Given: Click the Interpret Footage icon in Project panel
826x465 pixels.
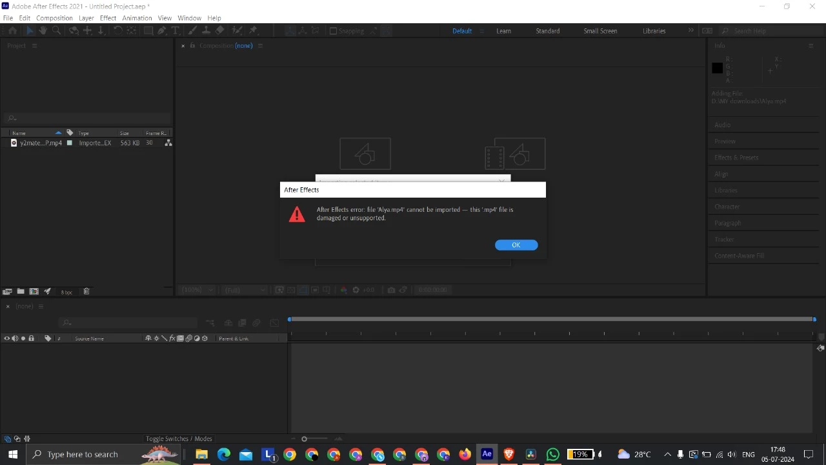Looking at the screenshot, I should (x=7, y=291).
